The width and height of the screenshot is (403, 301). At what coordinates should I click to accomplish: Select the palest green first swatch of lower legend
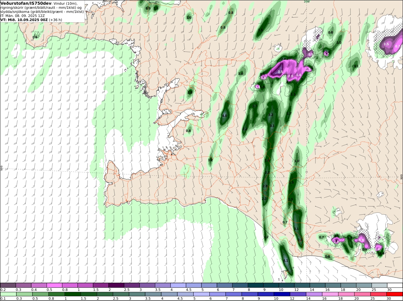coord(8,294)
